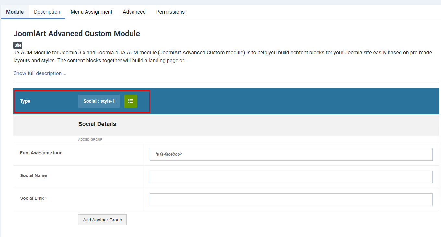Click the Font Awesome Icon label

41,153
